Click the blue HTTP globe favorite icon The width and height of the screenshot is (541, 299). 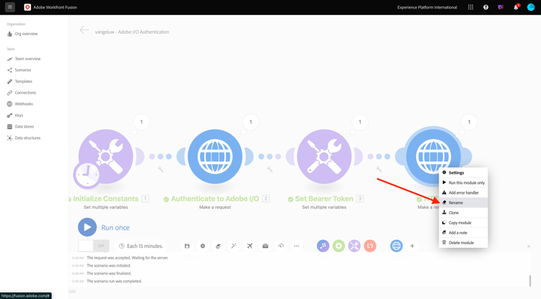(x=397, y=246)
